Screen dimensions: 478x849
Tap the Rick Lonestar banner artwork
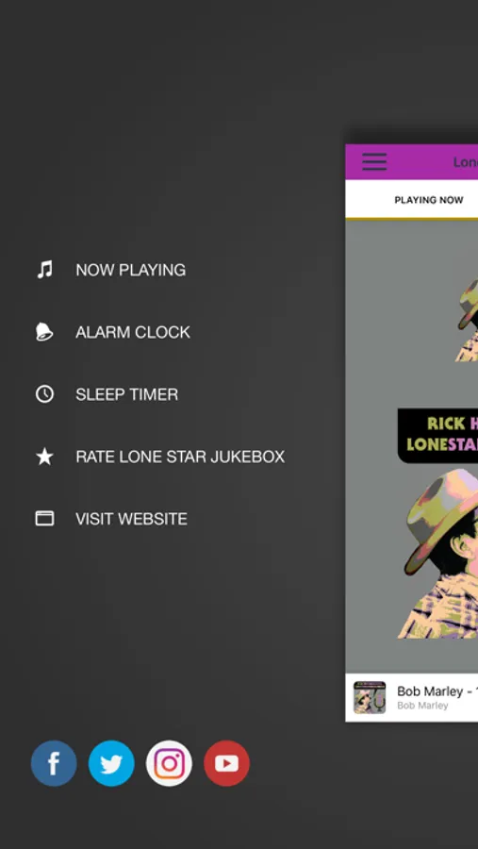[x=438, y=436]
